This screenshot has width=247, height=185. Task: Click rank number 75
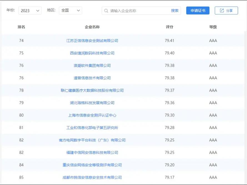click(21, 53)
